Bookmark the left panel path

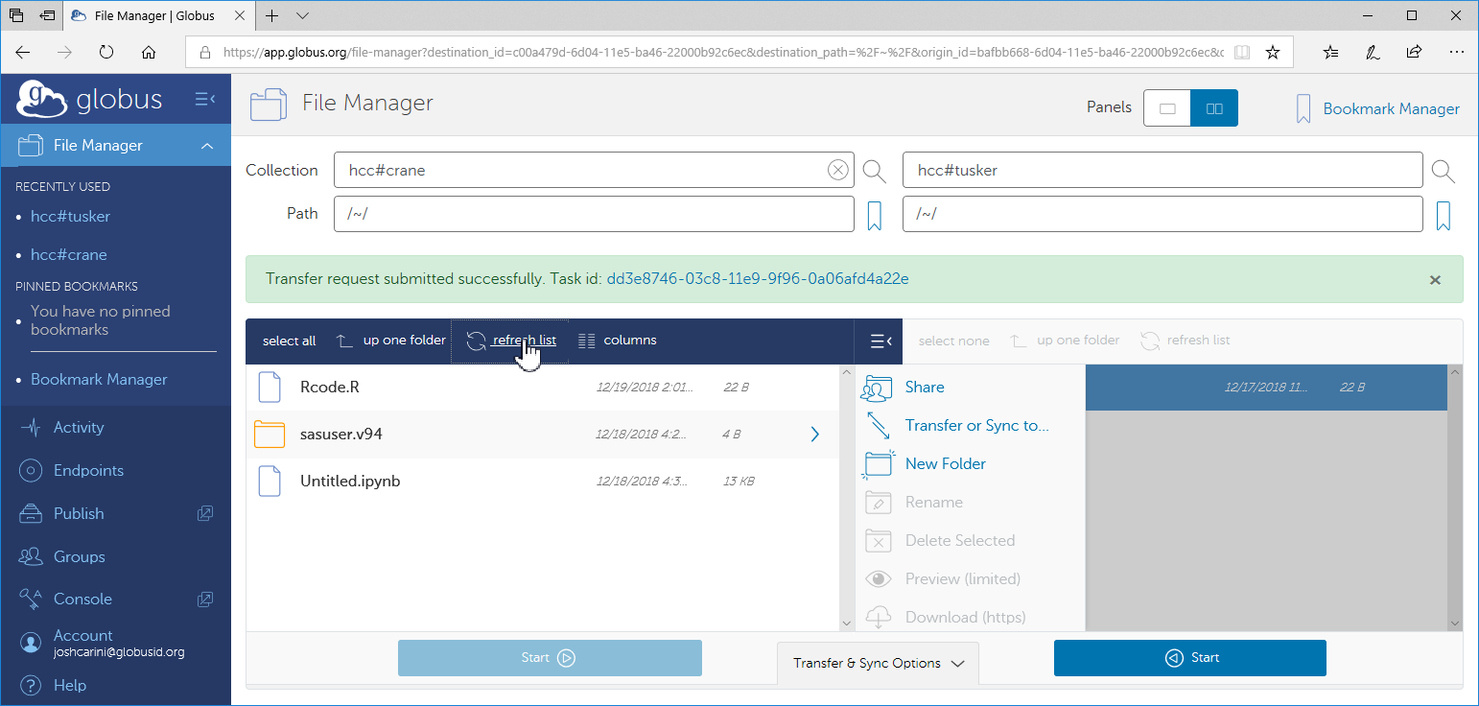tap(874, 215)
